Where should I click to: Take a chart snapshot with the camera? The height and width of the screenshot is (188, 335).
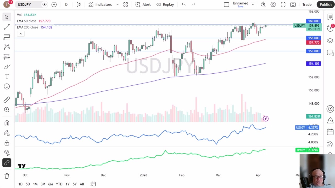pos(293,4)
